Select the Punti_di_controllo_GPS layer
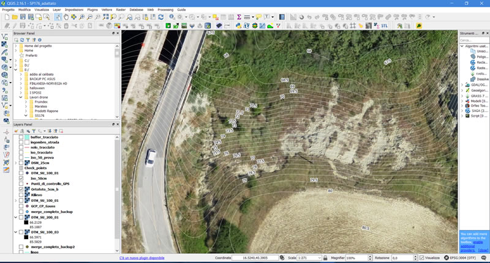Viewport: 490px width, 263px height. point(50,183)
